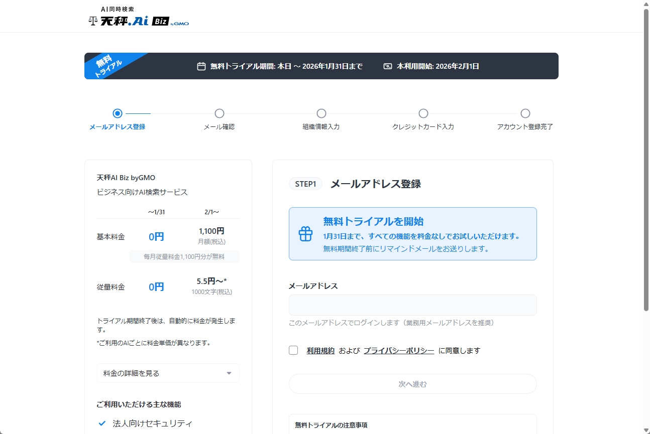Click the 無料トライアルの注意事項 heading

[331, 425]
